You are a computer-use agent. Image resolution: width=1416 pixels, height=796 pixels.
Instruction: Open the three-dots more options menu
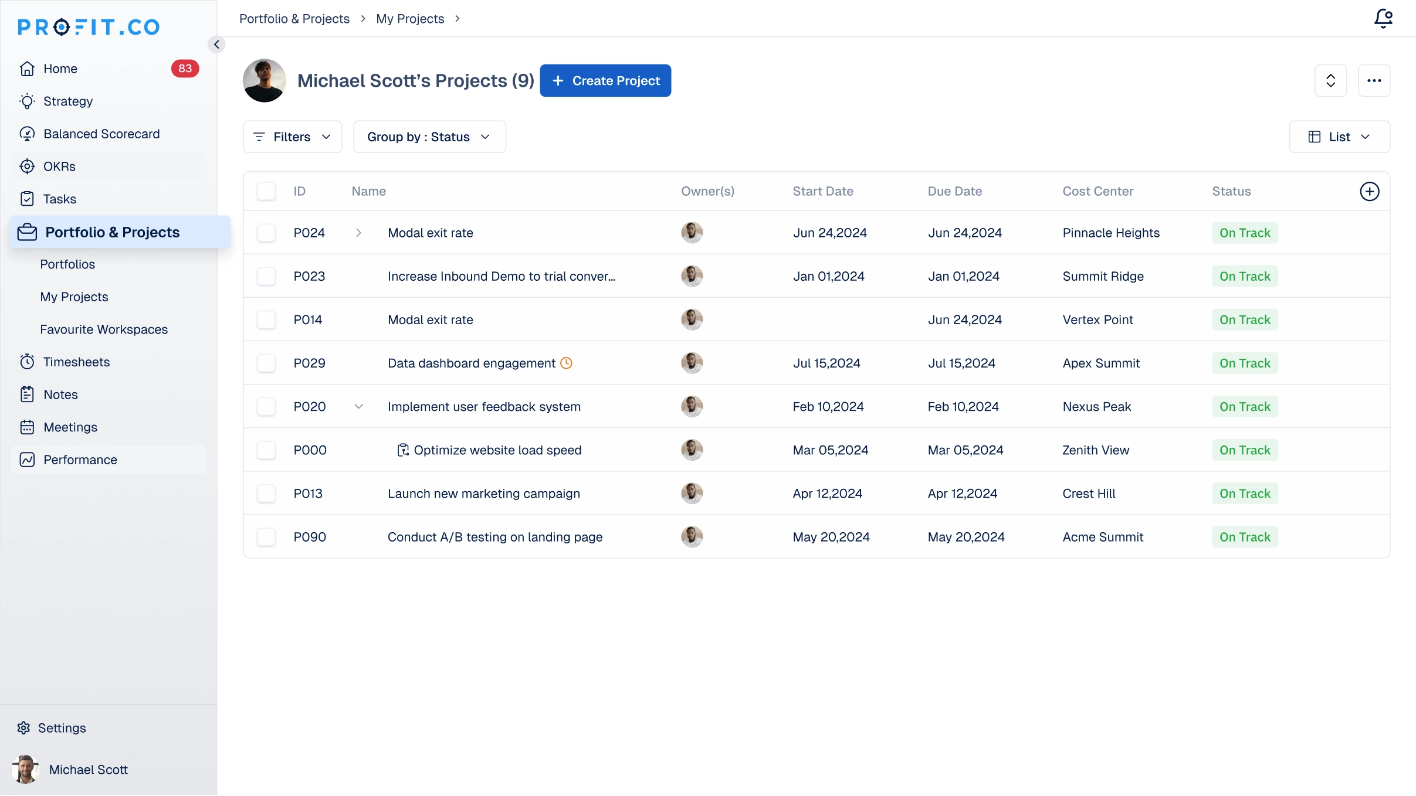[x=1374, y=81]
